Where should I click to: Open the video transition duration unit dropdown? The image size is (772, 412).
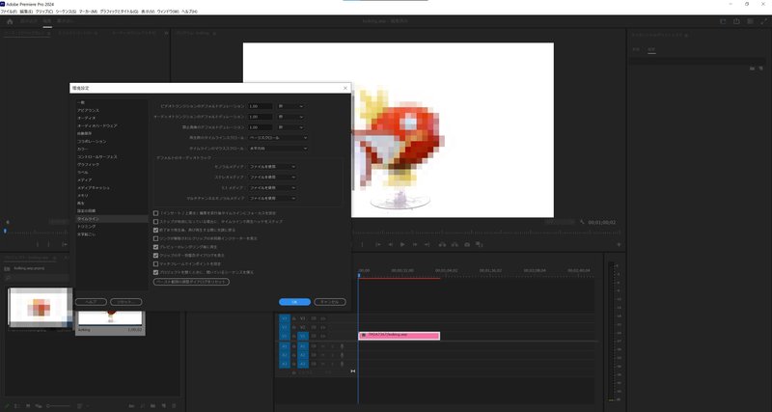tap(290, 106)
